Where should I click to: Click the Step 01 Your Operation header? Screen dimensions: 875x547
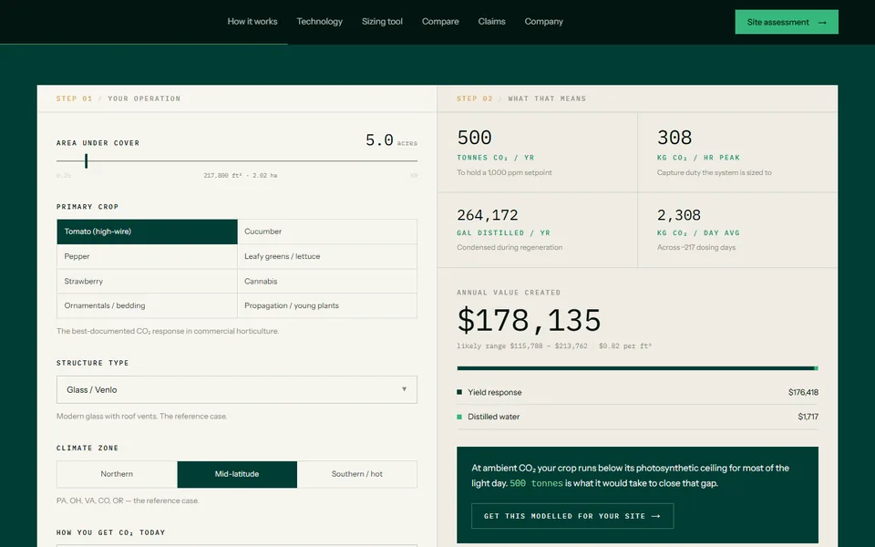[x=118, y=98]
